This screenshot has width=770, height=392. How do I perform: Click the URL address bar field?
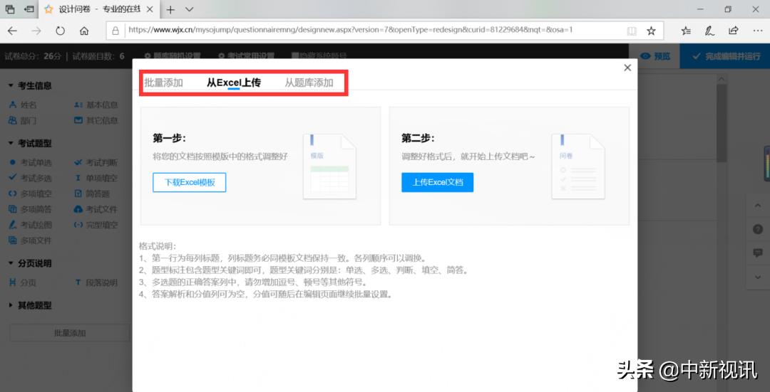(371, 31)
